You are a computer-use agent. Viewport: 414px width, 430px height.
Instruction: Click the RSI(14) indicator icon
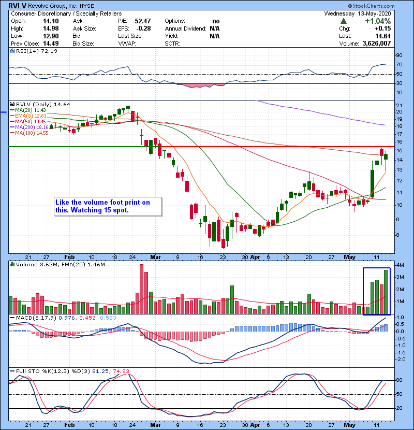click(x=12, y=51)
